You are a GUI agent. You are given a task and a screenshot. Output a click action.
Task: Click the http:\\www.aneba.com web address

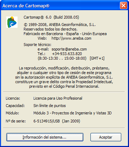[x=72, y=38]
